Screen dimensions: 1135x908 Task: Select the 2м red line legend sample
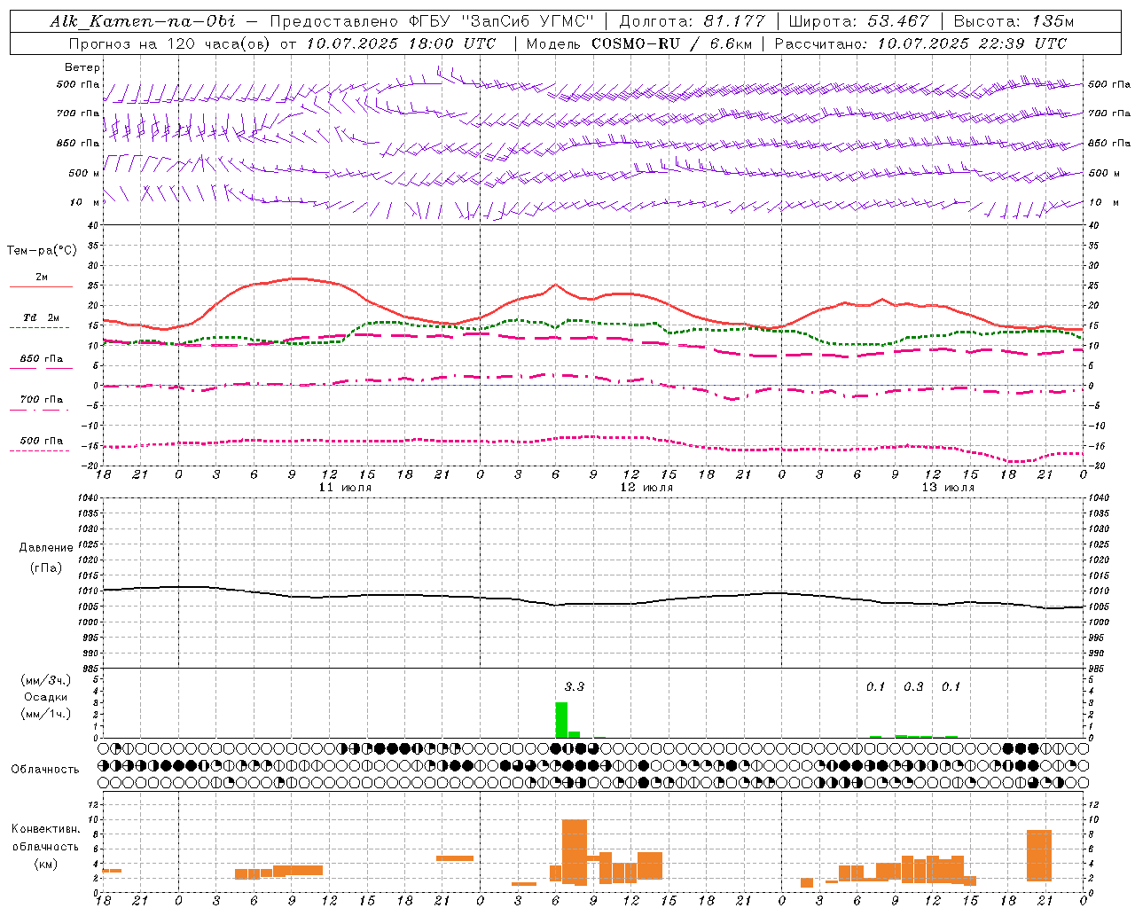click(41, 286)
